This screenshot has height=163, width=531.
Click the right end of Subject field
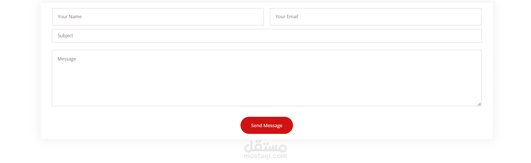472,36
